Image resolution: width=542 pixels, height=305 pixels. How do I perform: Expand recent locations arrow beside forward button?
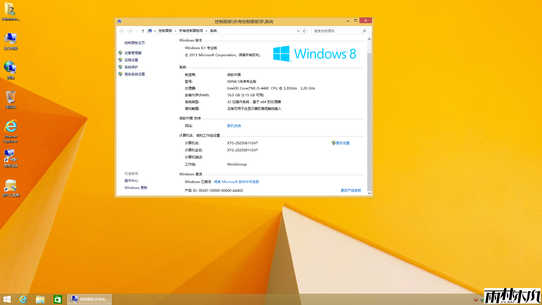(x=137, y=31)
